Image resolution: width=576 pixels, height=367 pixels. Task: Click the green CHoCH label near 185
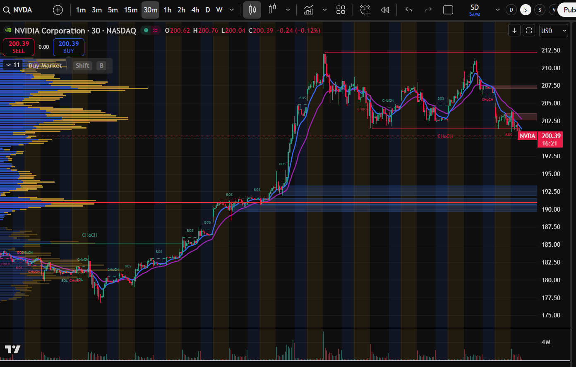click(x=90, y=235)
